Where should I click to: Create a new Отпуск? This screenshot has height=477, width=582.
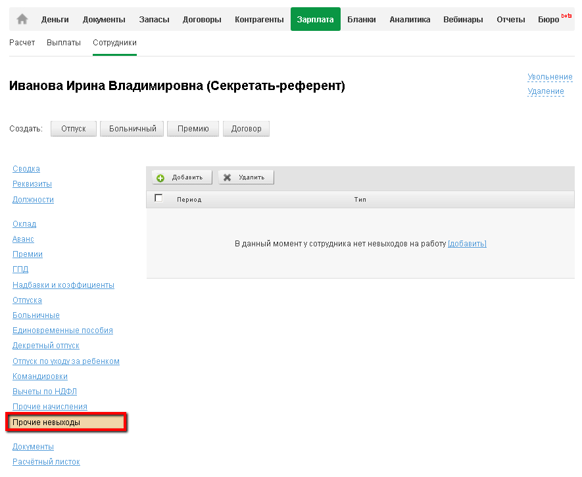pyautogui.click(x=74, y=129)
